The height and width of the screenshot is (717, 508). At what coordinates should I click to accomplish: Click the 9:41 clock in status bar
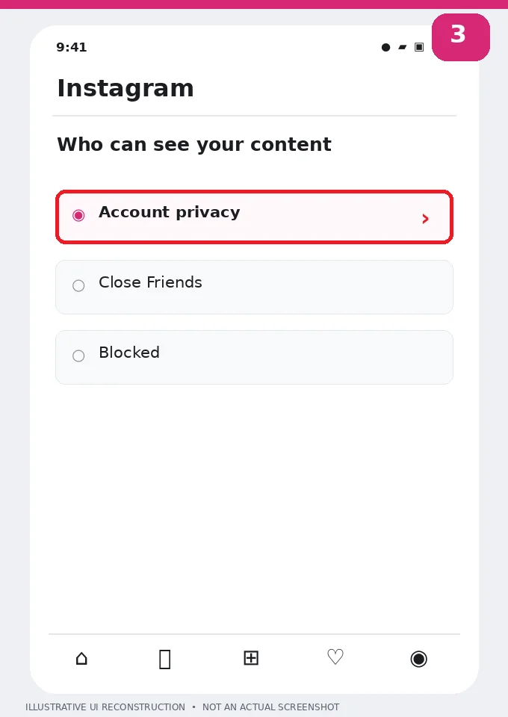[71, 47]
